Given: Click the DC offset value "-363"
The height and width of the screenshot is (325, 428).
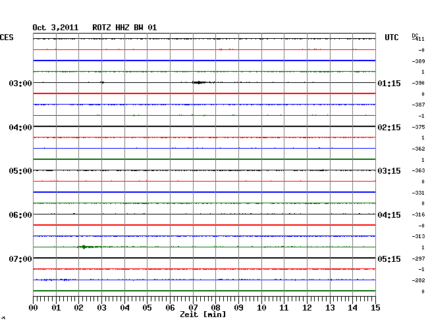Looking at the screenshot, I should click(418, 170).
